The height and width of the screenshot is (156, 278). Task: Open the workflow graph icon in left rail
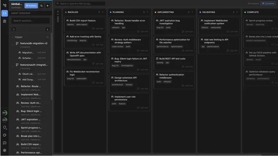4,5
